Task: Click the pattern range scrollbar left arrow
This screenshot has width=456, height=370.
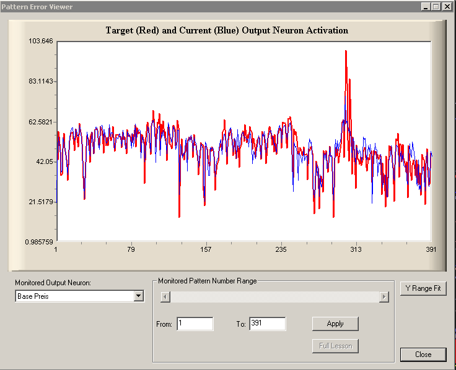Action: (x=165, y=297)
